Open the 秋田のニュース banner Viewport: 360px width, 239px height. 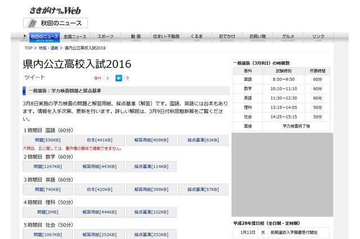pos(55,23)
